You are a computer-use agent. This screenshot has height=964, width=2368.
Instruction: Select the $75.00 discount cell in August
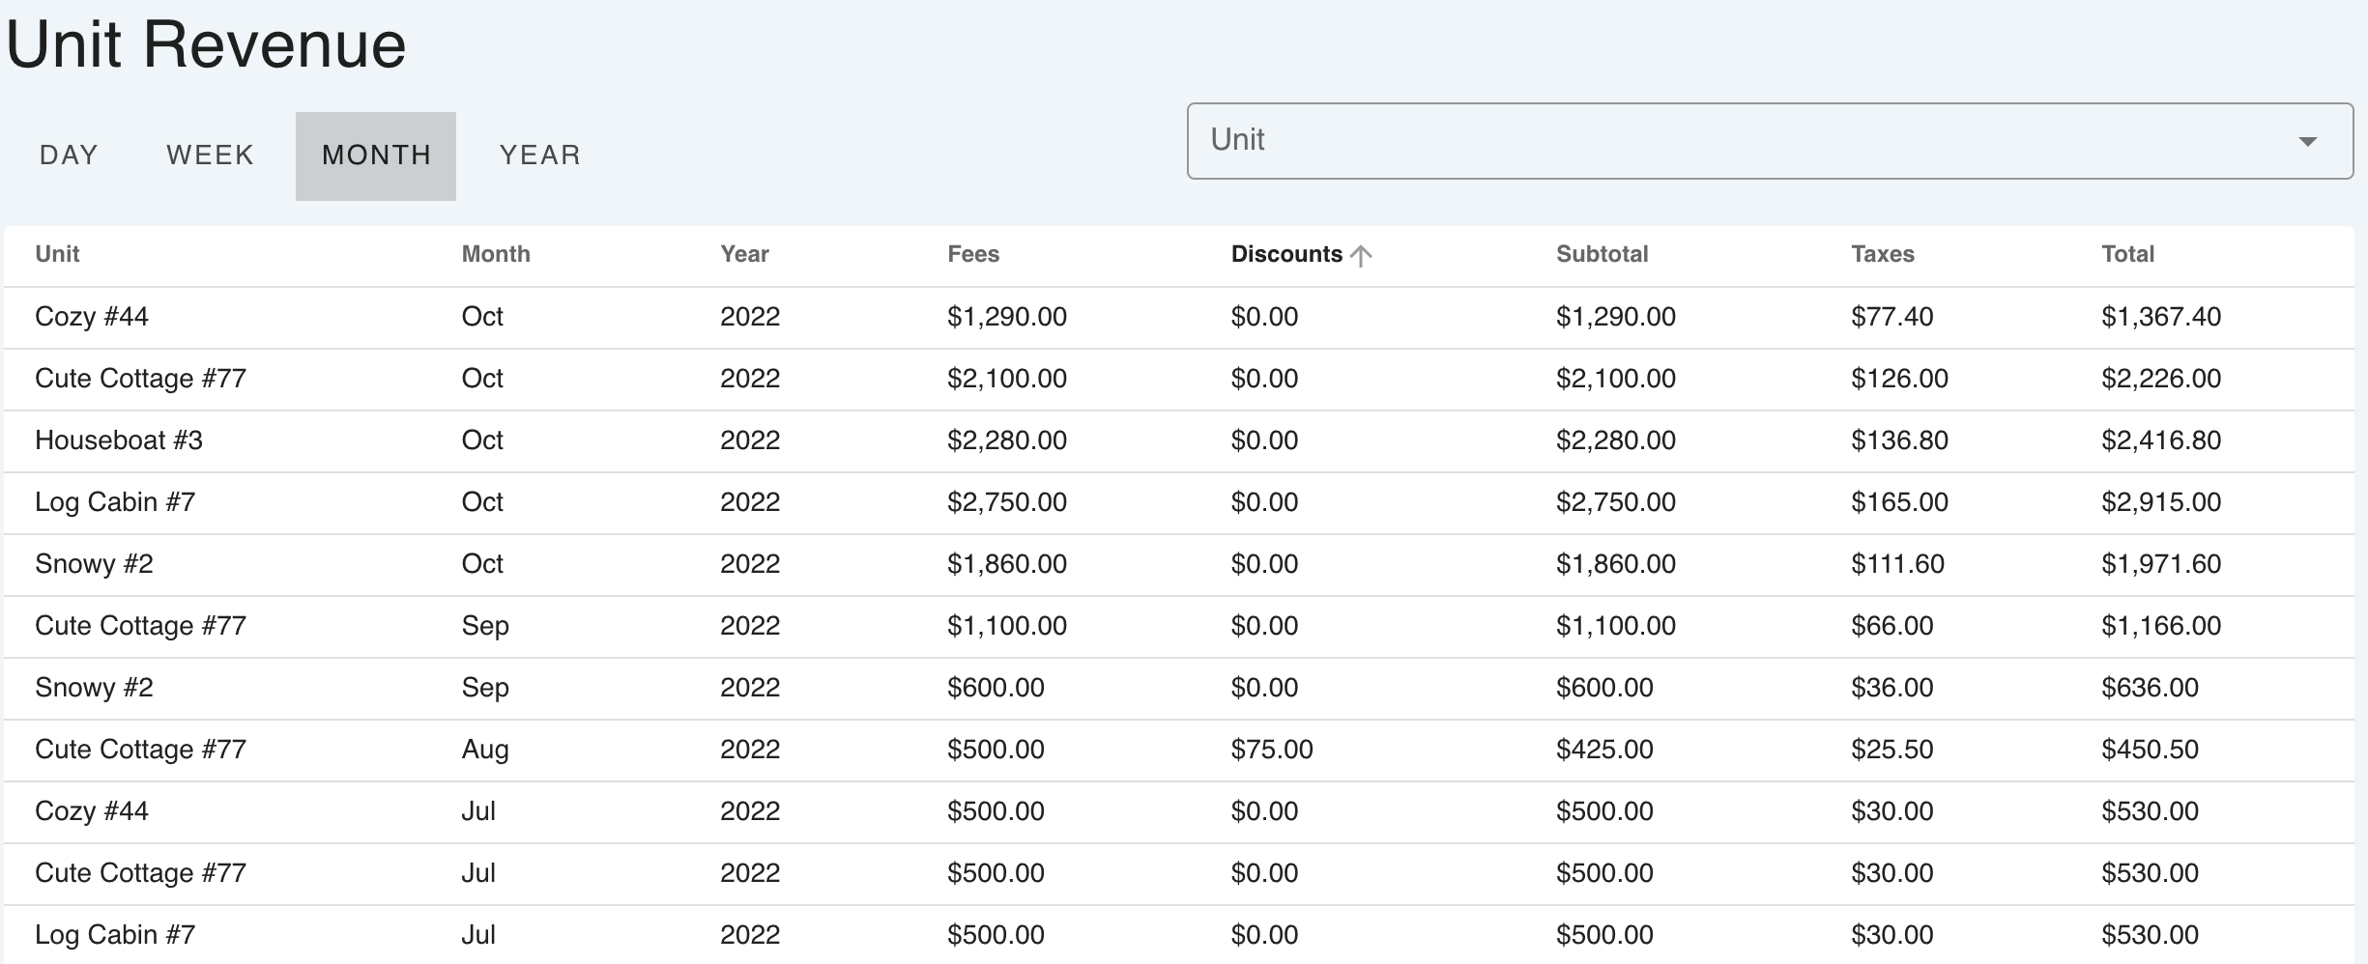pos(1272,750)
